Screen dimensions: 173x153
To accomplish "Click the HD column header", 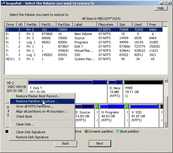I will pos(21,25).
